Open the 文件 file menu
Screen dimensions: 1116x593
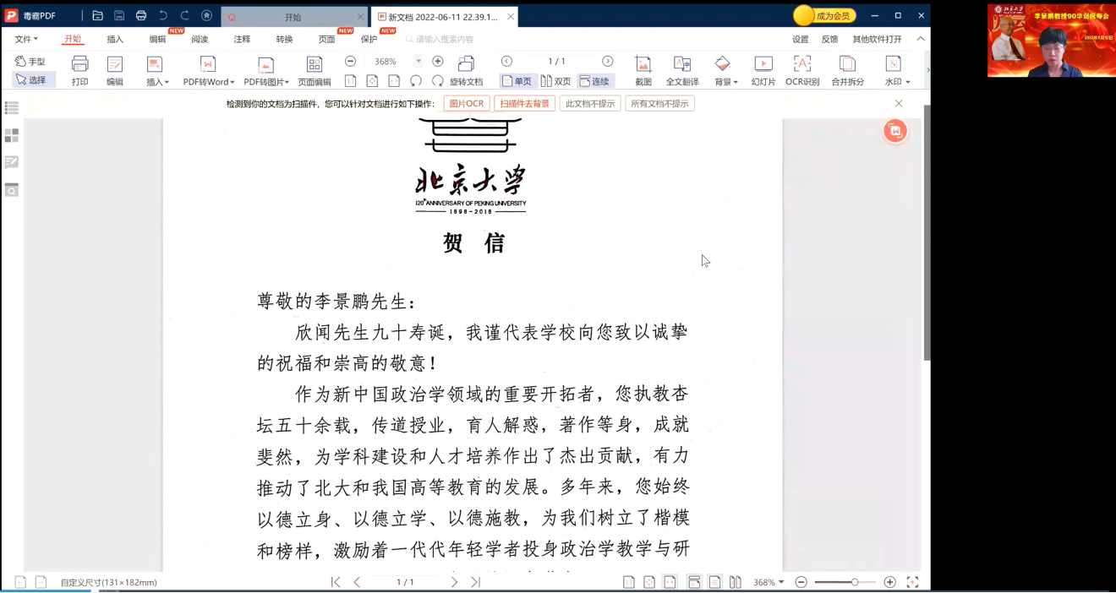(25, 39)
